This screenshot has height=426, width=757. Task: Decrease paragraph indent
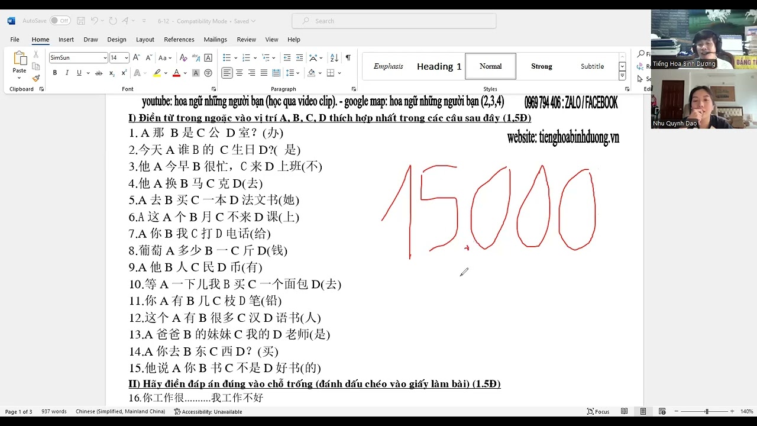coord(287,57)
